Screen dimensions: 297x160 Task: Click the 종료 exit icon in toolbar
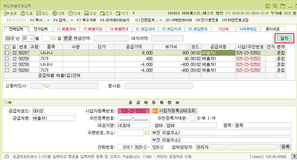tap(7, 13)
